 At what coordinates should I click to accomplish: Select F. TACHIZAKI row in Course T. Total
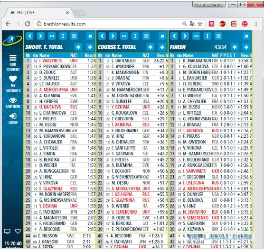[132, 242]
